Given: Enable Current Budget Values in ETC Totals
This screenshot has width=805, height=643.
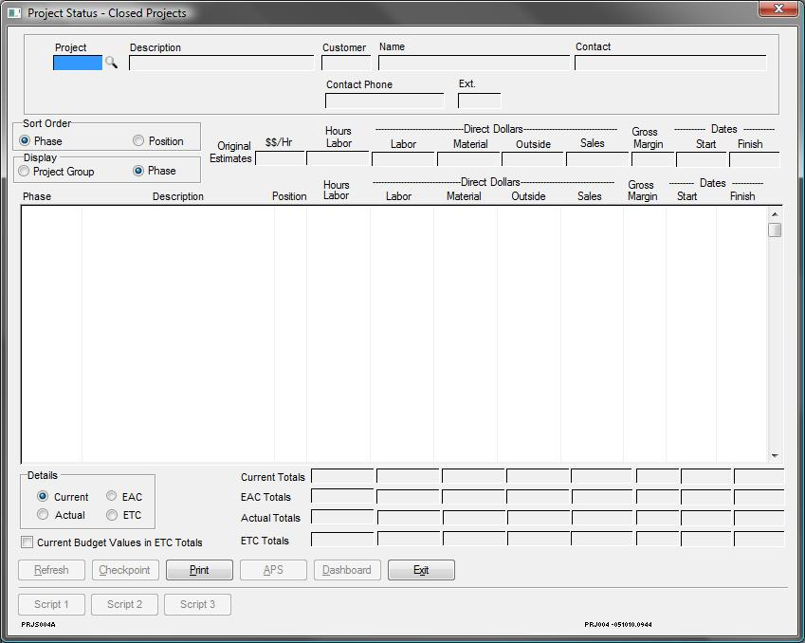Looking at the screenshot, I should 27,542.
